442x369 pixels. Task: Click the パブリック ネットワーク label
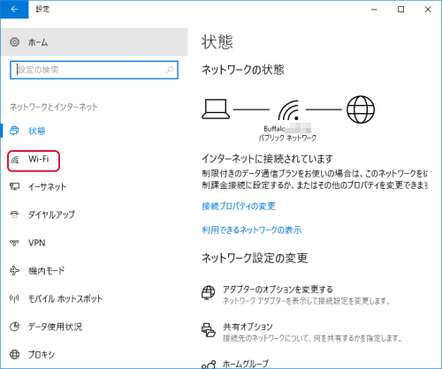287,138
